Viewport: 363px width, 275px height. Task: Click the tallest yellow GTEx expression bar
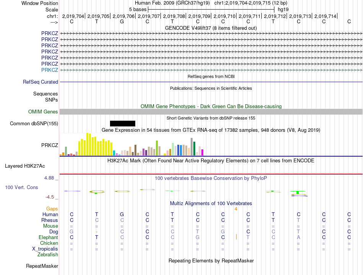click(88, 144)
